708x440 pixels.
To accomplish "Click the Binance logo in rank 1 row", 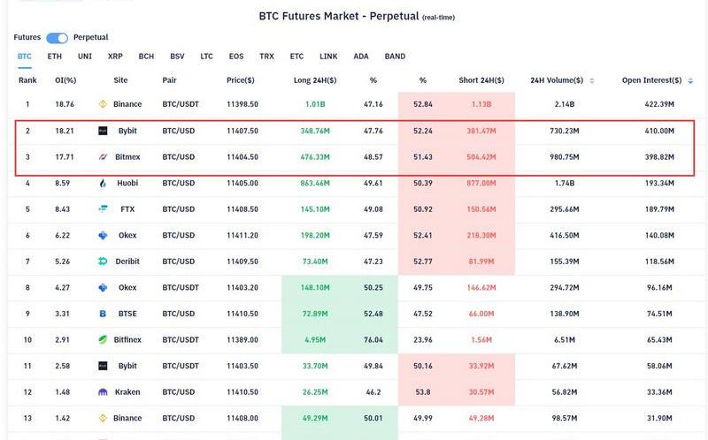I will (104, 104).
